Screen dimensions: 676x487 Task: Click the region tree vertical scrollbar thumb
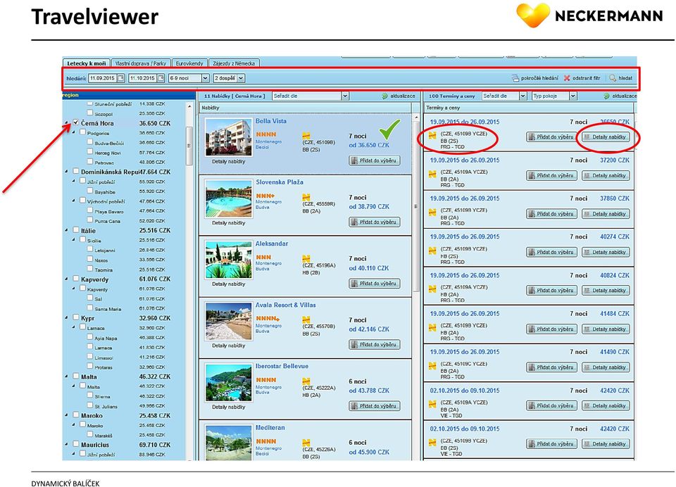coord(189,146)
